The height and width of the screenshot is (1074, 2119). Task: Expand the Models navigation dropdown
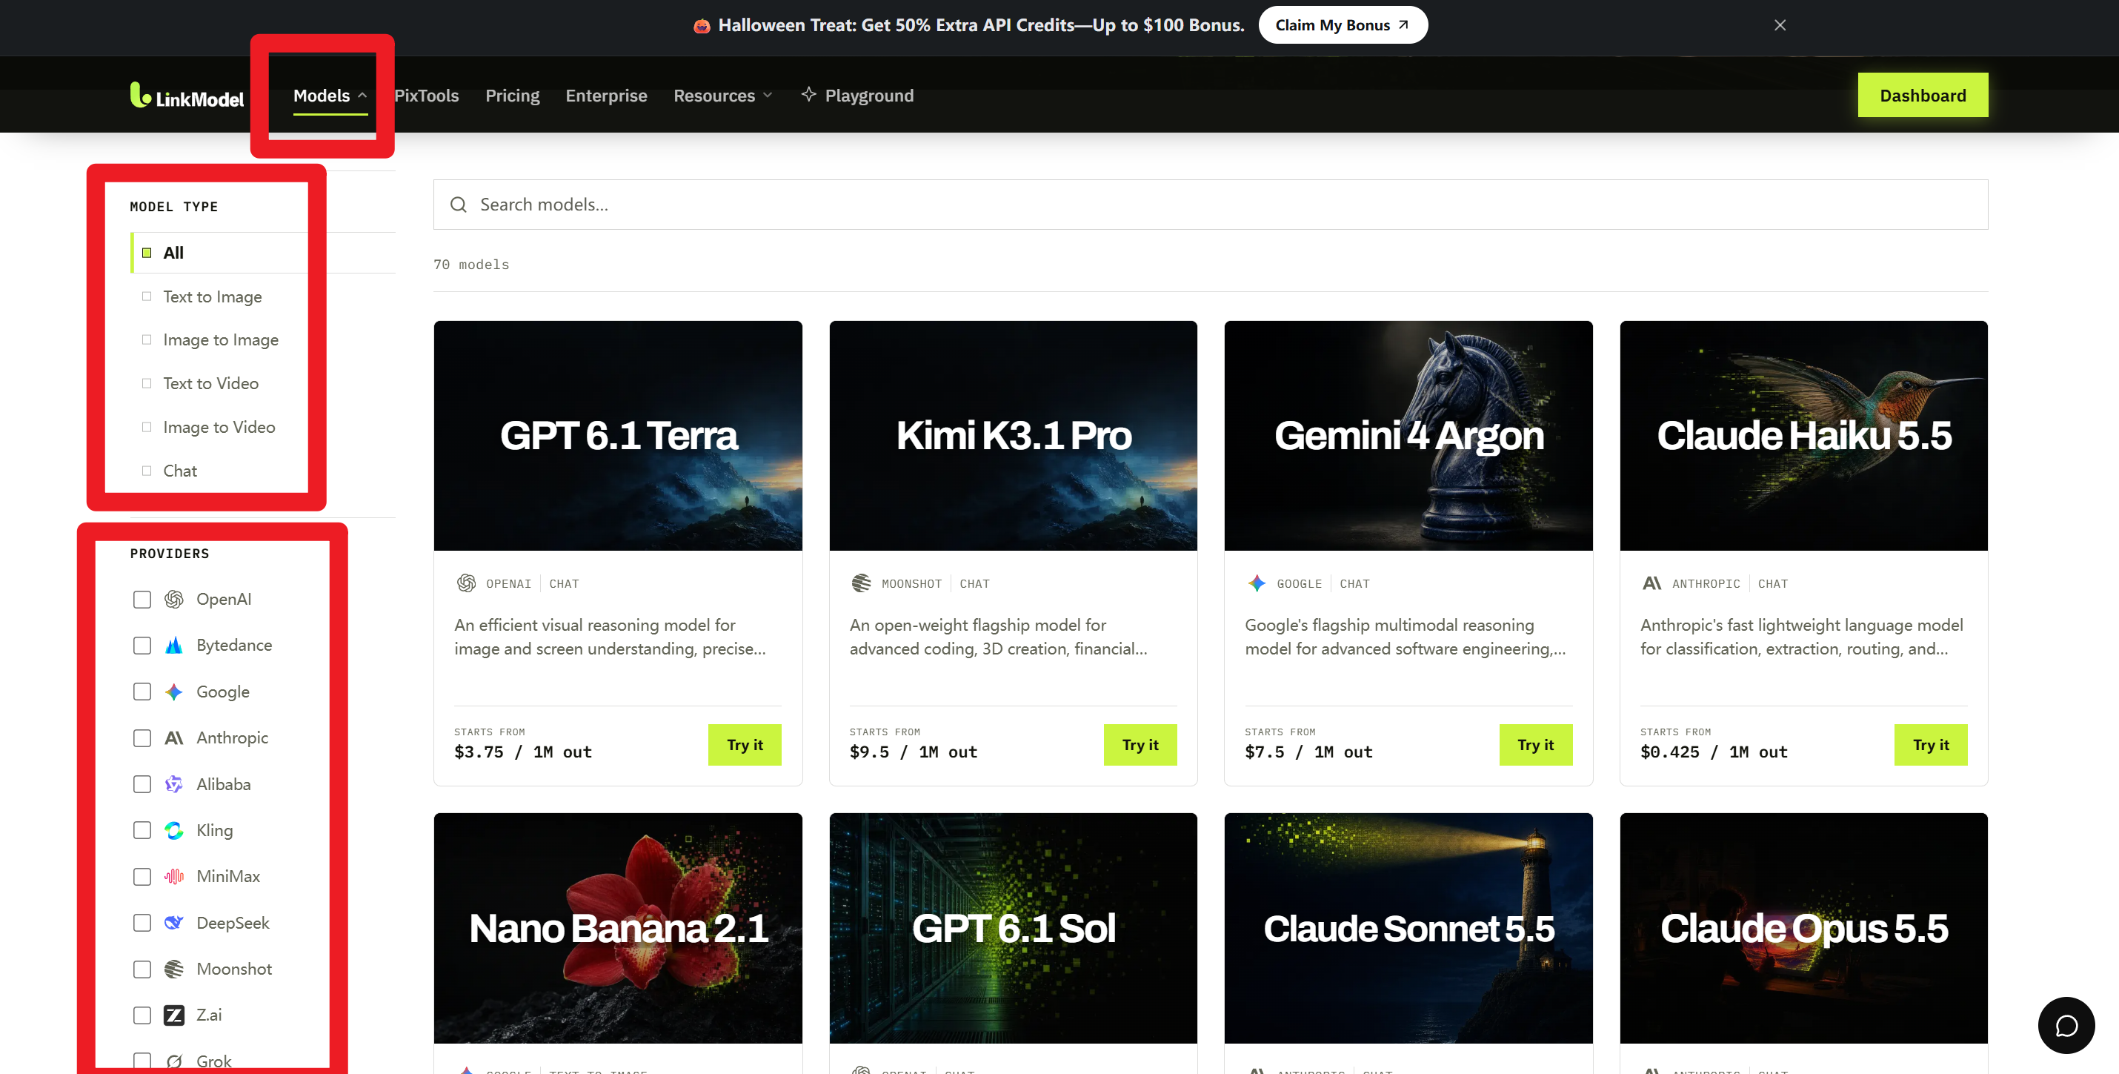pos(330,96)
